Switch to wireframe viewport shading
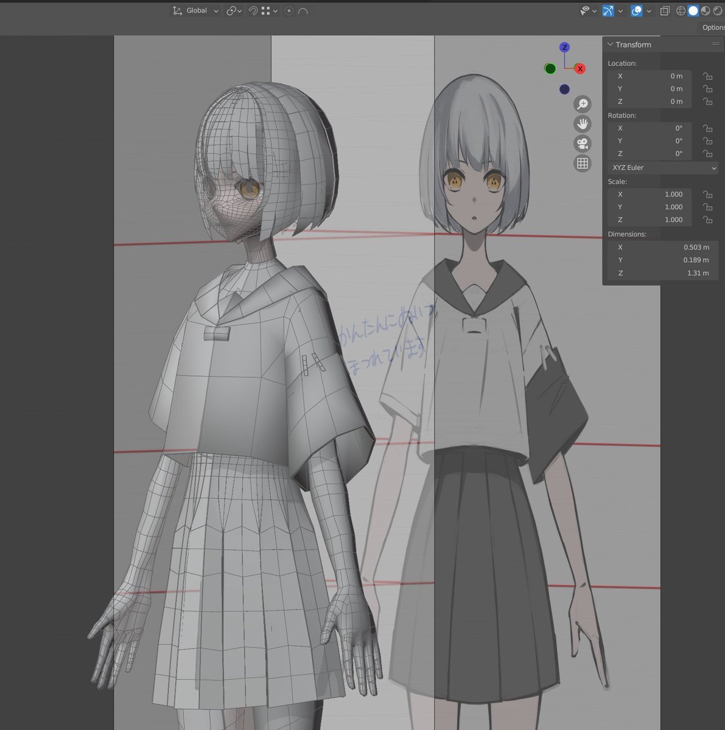 click(681, 11)
